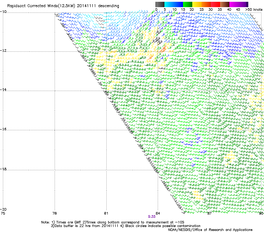Click the brown 35-40 knots legend swatch
This screenshot has height=232, width=264.
(225, 4)
